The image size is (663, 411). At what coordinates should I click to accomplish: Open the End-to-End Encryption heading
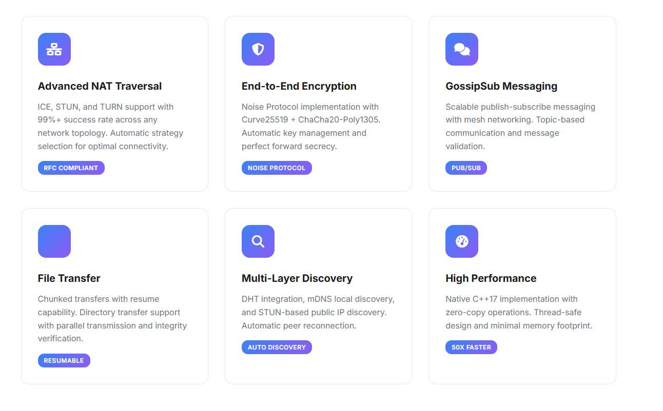coord(299,86)
